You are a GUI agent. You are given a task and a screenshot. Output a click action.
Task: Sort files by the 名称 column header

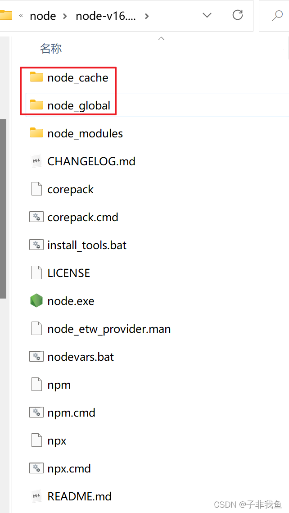pyautogui.click(x=51, y=49)
